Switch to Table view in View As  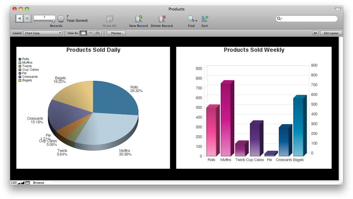(x=97, y=33)
